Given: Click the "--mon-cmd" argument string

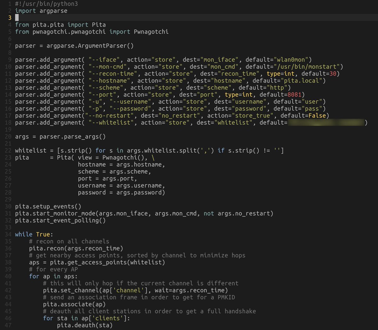Looking at the screenshot, I should (x=108, y=67).
